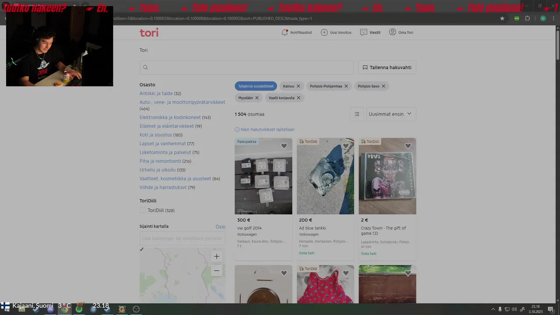Tick the ToriDiili checkbox

tap(143, 210)
